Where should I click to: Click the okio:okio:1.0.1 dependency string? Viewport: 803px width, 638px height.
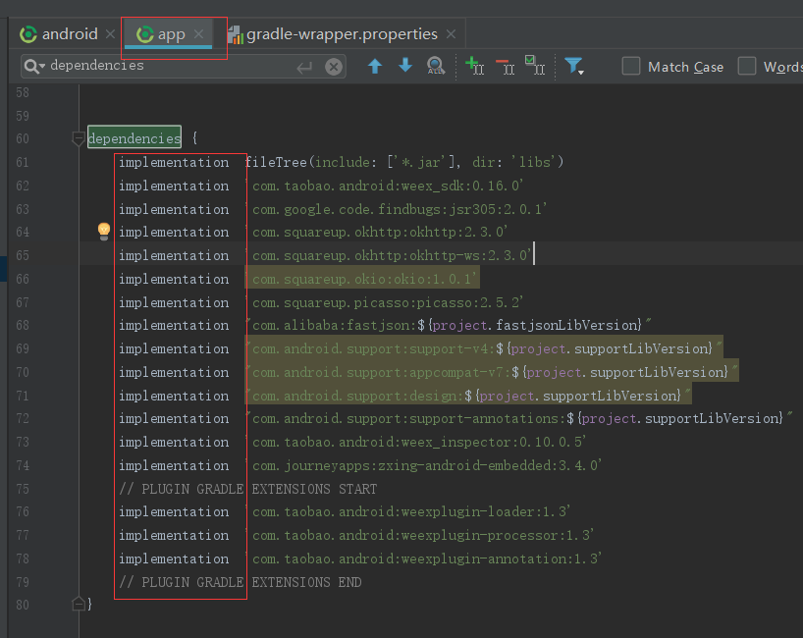[x=363, y=279]
